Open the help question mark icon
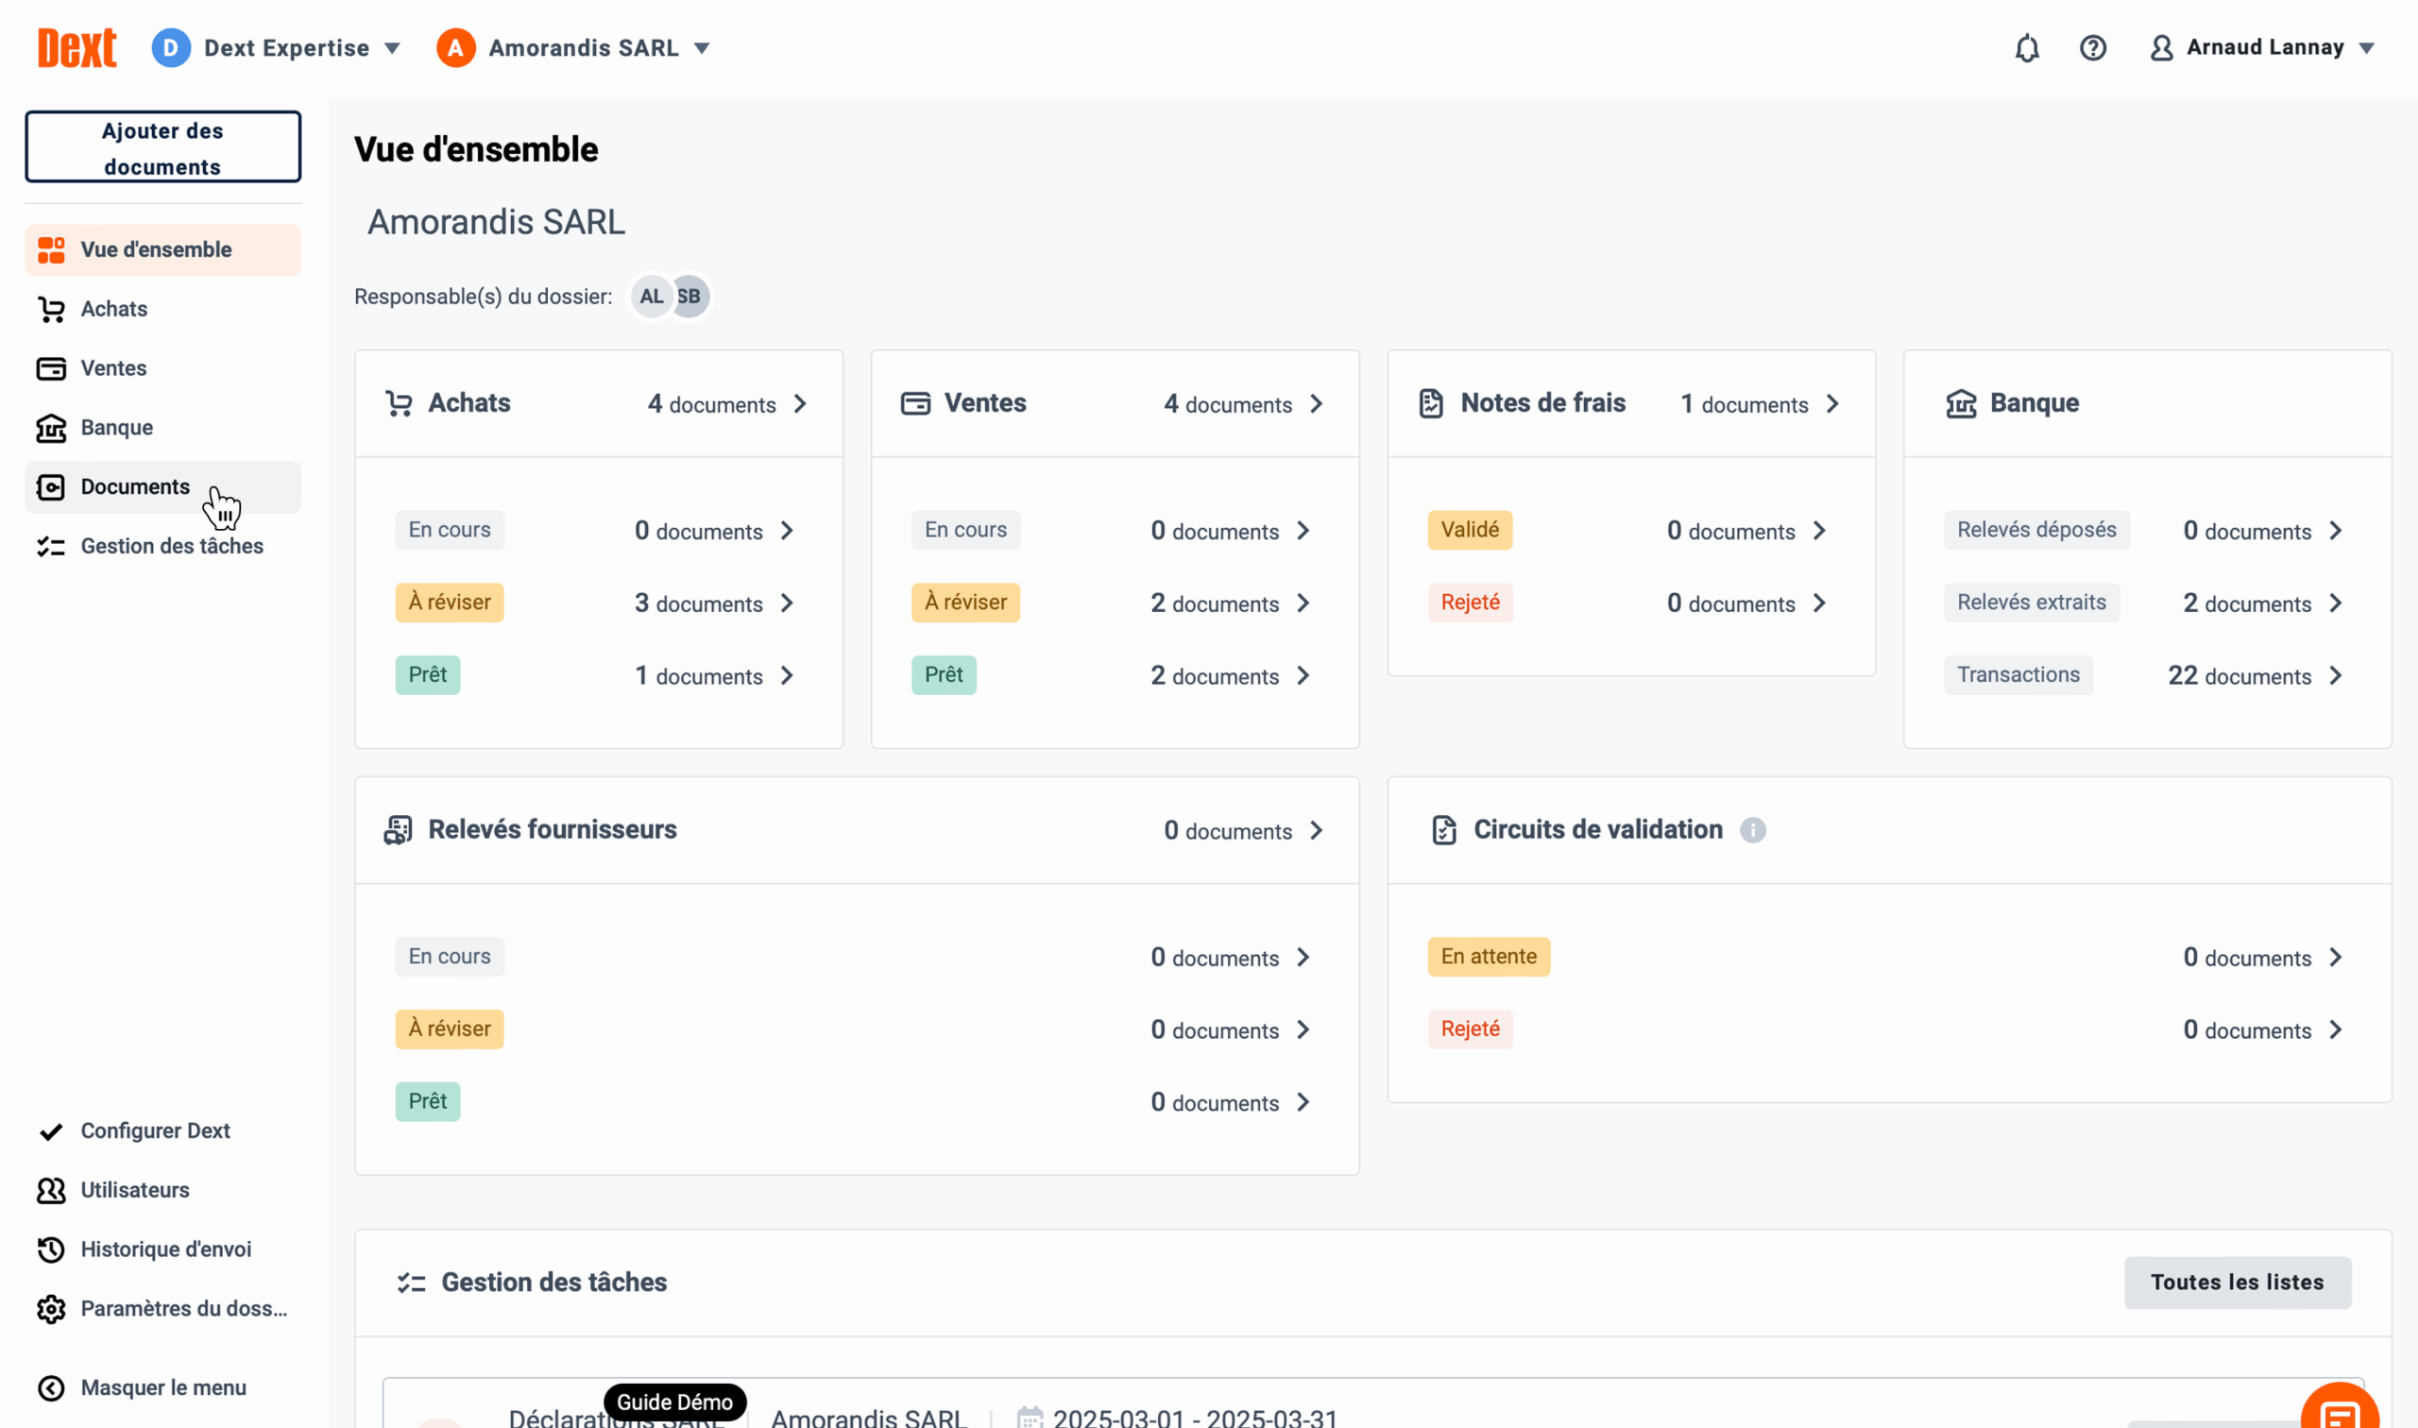Viewport: 2418px width, 1428px height. (2093, 48)
